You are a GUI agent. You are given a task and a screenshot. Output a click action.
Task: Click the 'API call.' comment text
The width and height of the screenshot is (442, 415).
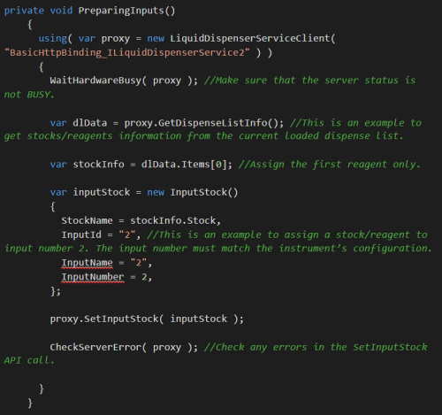pos(29,360)
